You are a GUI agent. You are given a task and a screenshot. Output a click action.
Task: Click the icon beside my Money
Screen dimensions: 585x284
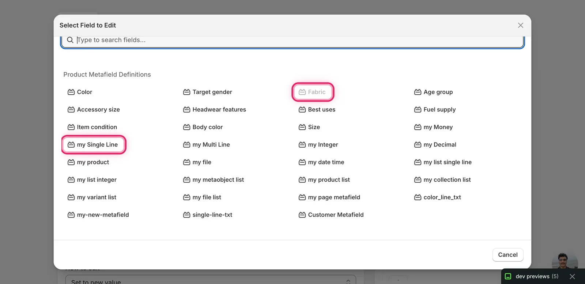[x=418, y=127]
